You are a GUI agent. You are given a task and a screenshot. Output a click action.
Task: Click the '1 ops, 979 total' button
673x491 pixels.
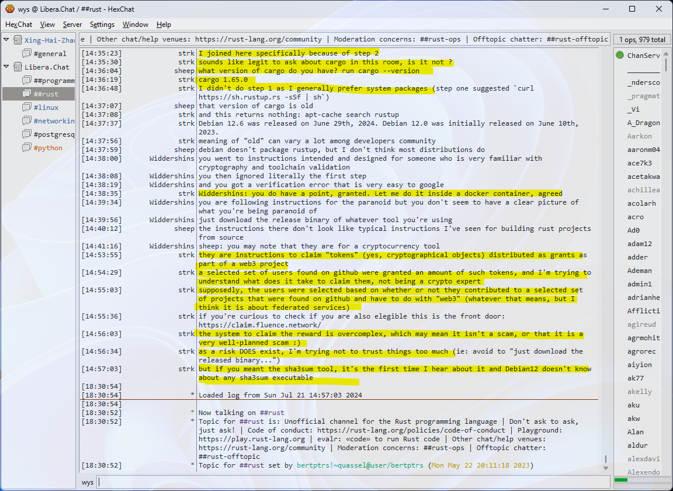click(x=642, y=40)
